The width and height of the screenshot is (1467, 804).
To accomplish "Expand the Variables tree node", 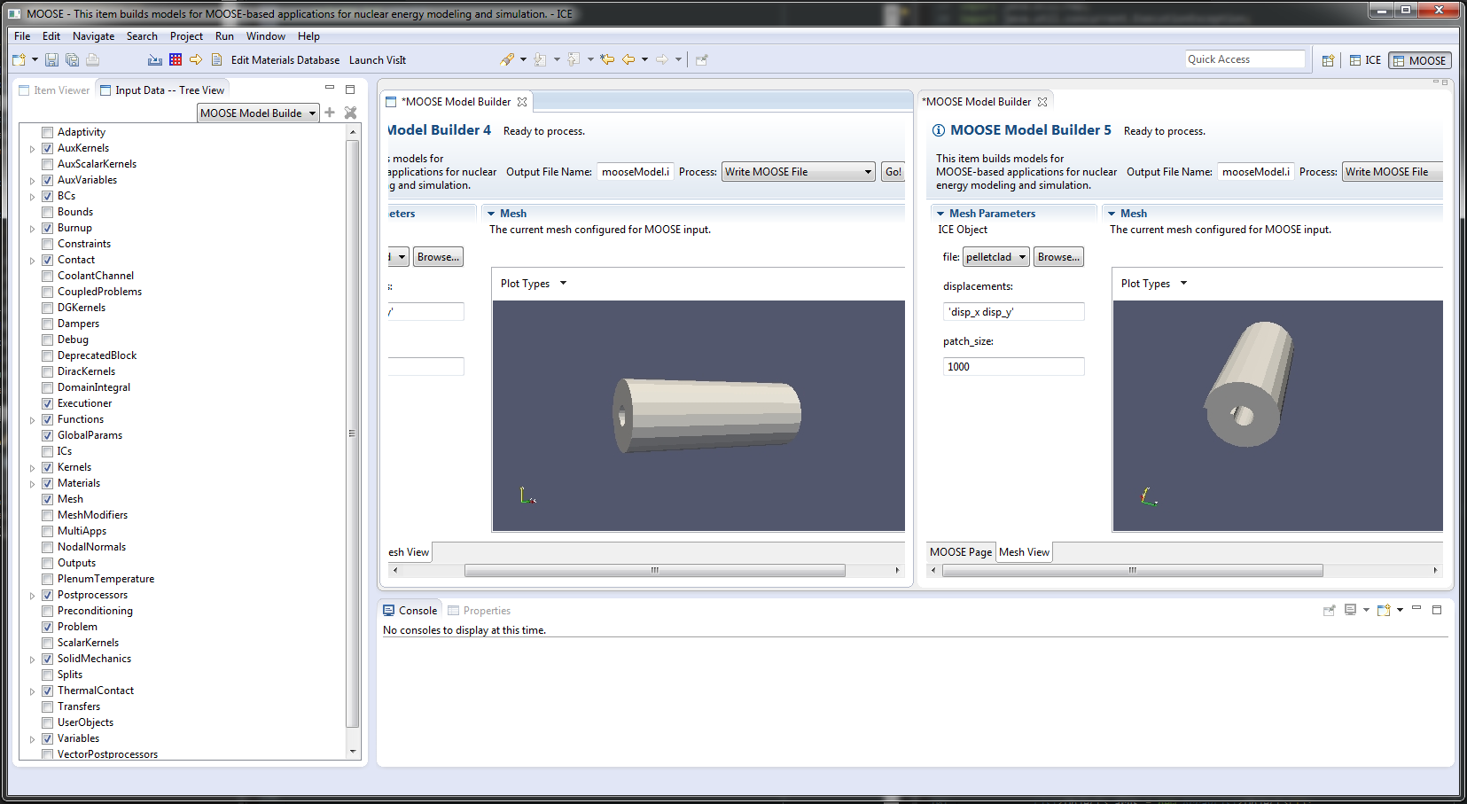I will (x=33, y=739).
